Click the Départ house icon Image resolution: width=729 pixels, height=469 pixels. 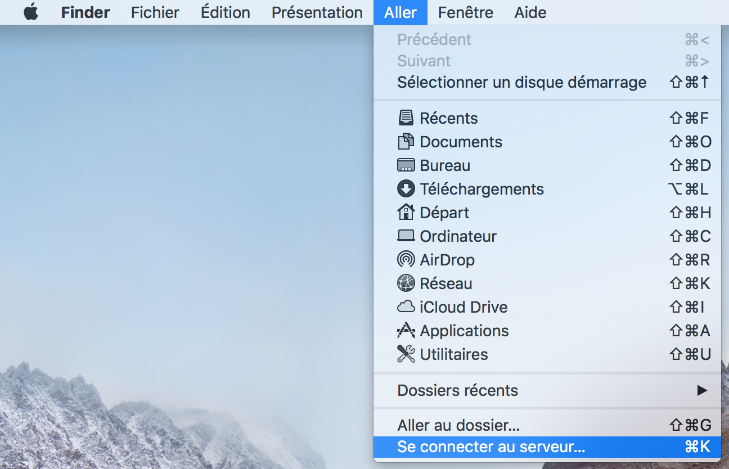[x=406, y=213]
